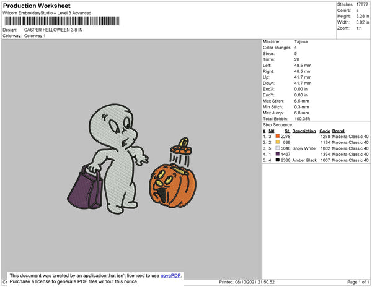Viewport: 372px width, 287px height.
Task: Click the purple trick-or-treat bag in the design
Action: point(86,188)
